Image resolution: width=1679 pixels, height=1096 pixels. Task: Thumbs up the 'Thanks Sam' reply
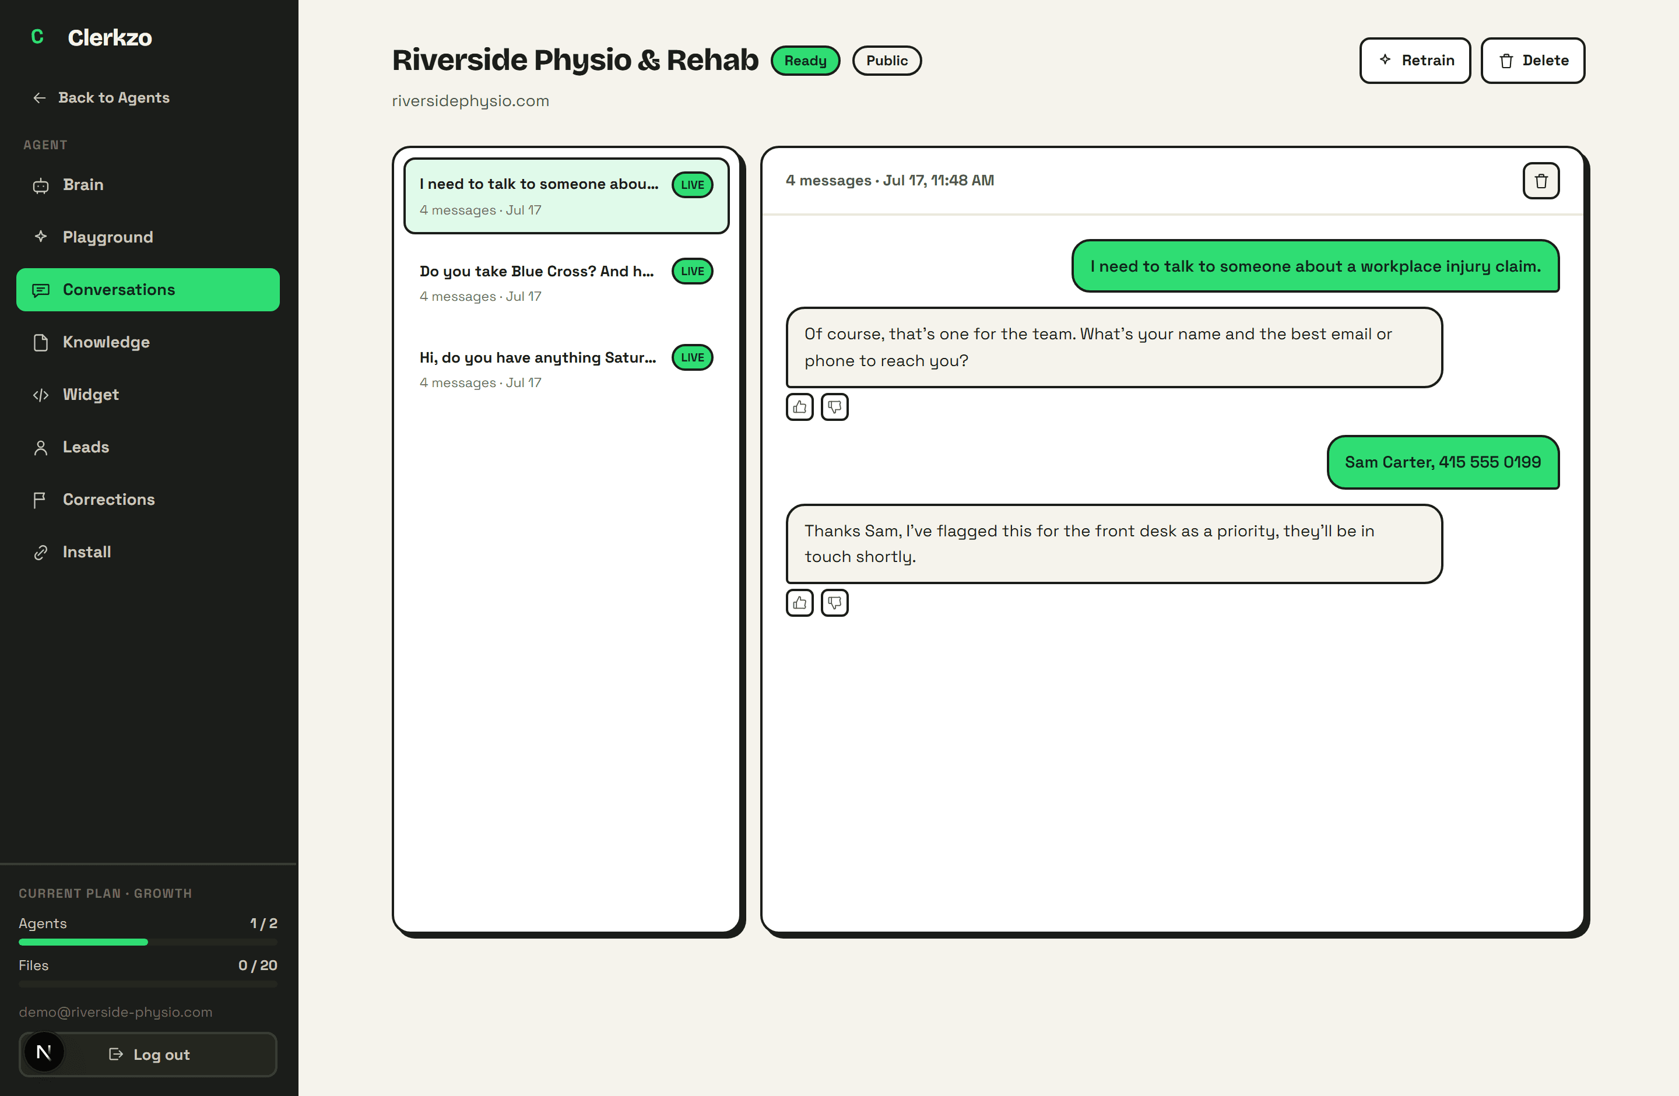point(799,603)
